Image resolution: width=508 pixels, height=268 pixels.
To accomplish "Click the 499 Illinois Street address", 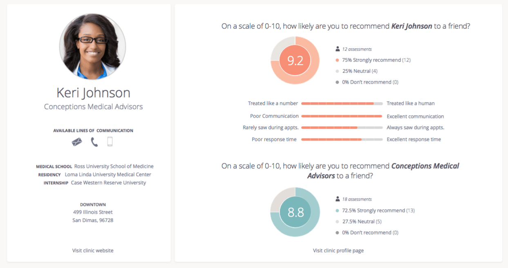I will (x=93, y=212).
